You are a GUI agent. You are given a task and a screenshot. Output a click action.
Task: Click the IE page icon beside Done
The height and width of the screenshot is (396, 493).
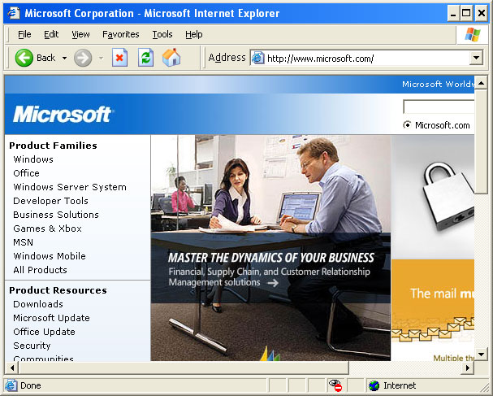(x=11, y=385)
